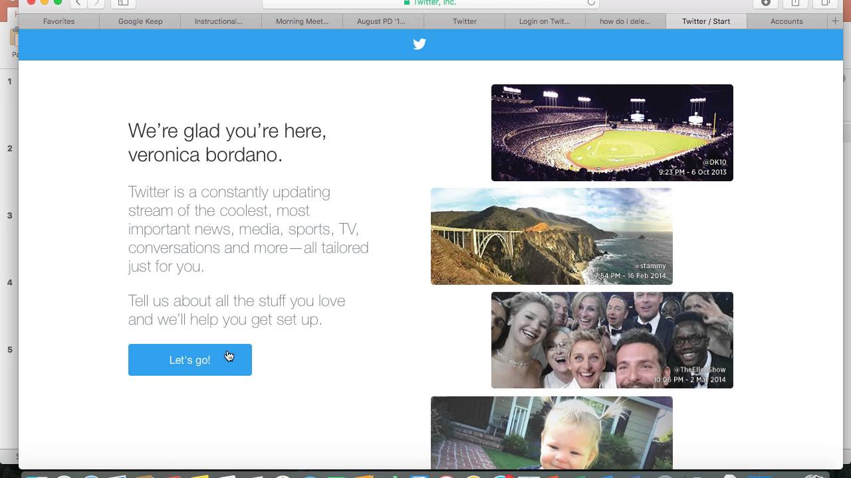Show the Safari sidebar

click(x=123, y=3)
